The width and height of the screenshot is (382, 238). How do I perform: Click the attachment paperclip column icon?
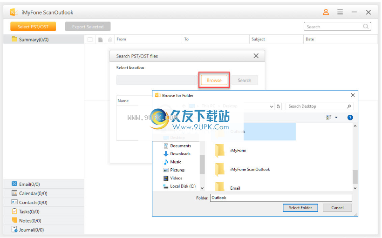110,40
